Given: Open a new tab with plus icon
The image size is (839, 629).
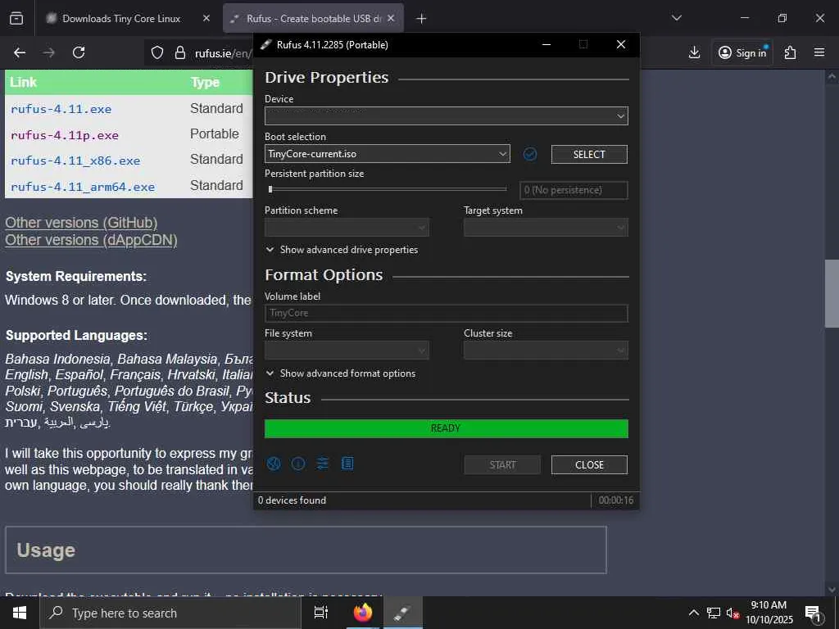Looking at the screenshot, I should pos(421,19).
